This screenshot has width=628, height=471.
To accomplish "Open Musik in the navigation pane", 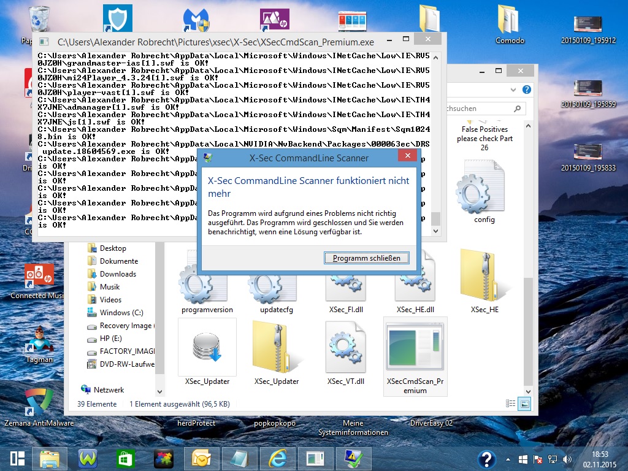I will [x=110, y=287].
